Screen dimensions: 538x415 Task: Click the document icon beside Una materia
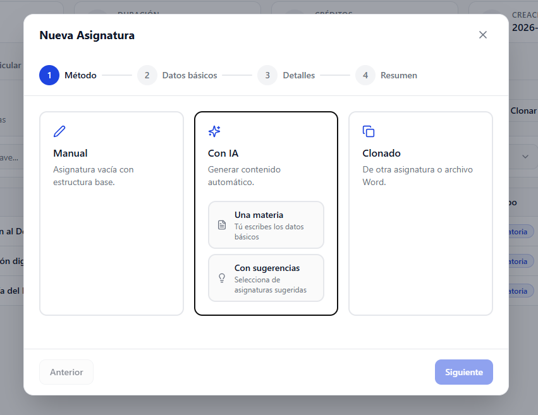click(222, 225)
